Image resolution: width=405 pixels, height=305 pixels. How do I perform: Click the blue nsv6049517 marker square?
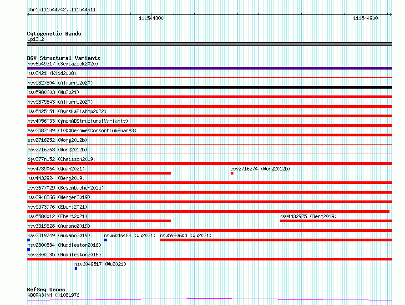pyautogui.click(x=76, y=269)
